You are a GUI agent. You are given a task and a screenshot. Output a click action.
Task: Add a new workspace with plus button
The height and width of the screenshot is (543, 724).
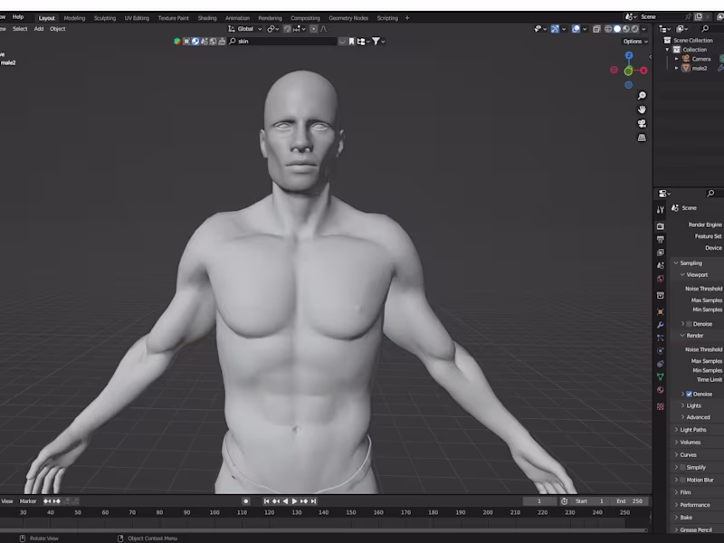(406, 18)
